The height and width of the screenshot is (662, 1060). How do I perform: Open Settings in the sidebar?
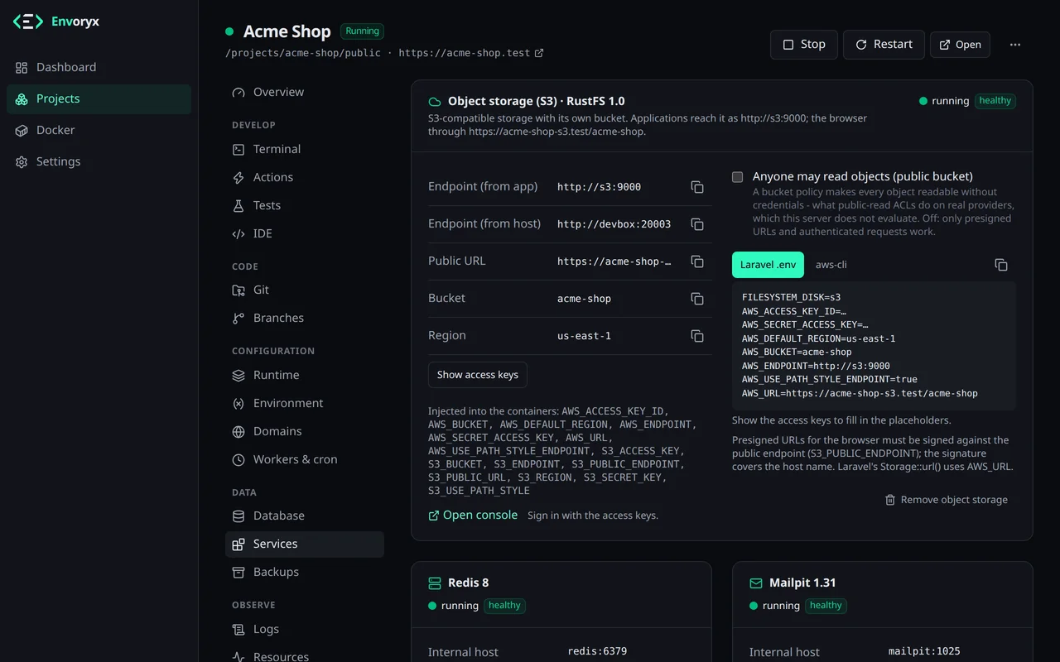pyautogui.click(x=99, y=161)
